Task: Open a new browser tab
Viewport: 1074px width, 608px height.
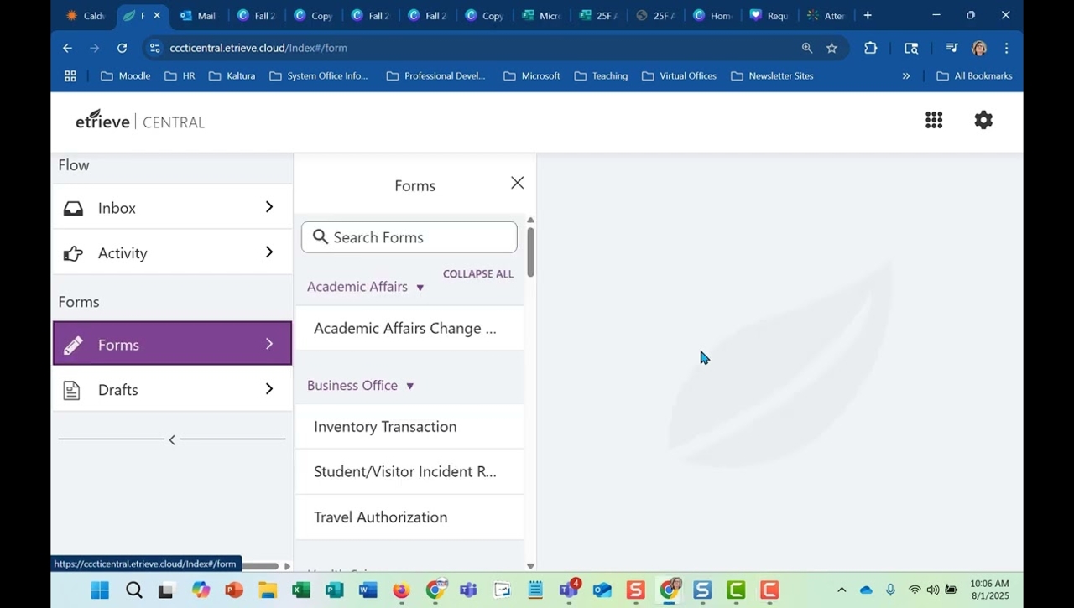Action: [x=868, y=15]
